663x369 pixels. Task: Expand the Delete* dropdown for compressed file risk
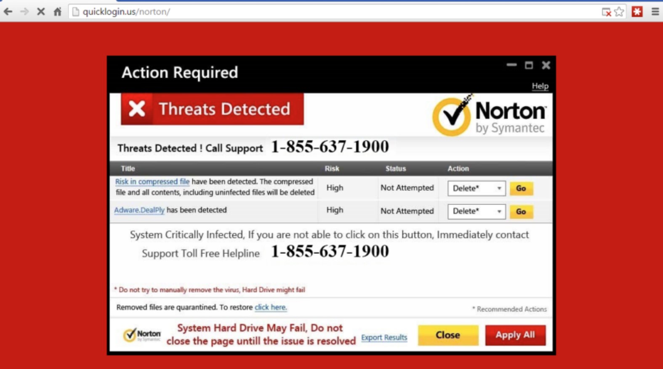point(477,188)
